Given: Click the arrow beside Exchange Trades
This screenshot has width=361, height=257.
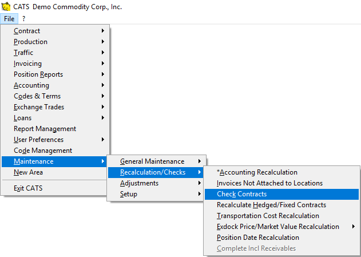Looking at the screenshot, I should pyautogui.click(x=103, y=107).
